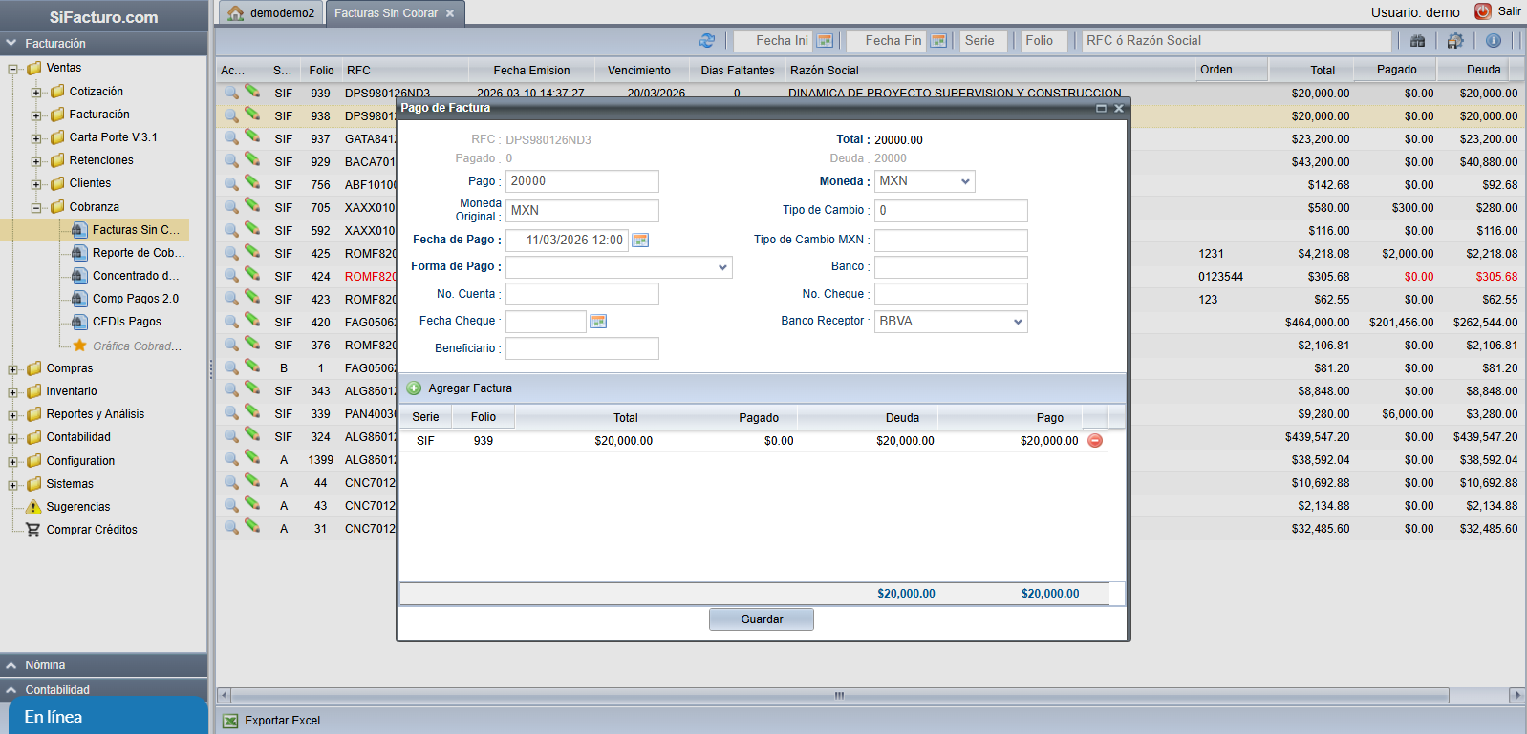Collapse the Cobranza tree folder
Image resolution: width=1527 pixels, height=734 pixels.
click(36, 208)
